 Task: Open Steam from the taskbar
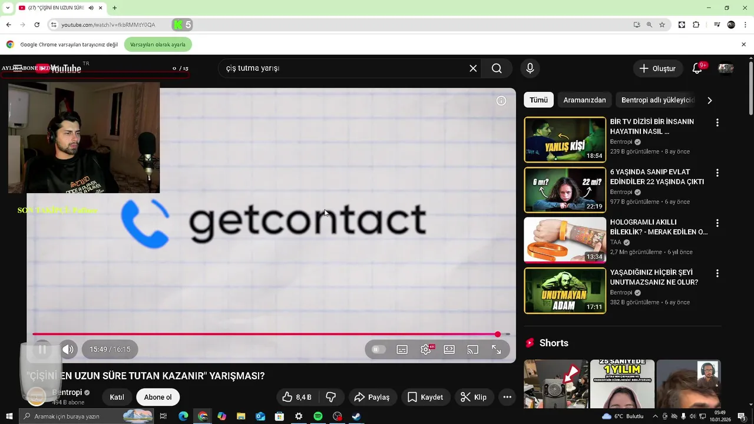(356, 416)
